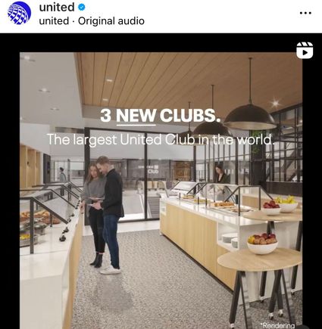Click the Club sign on the glass door
The image size is (322, 329).
(153, 172)
